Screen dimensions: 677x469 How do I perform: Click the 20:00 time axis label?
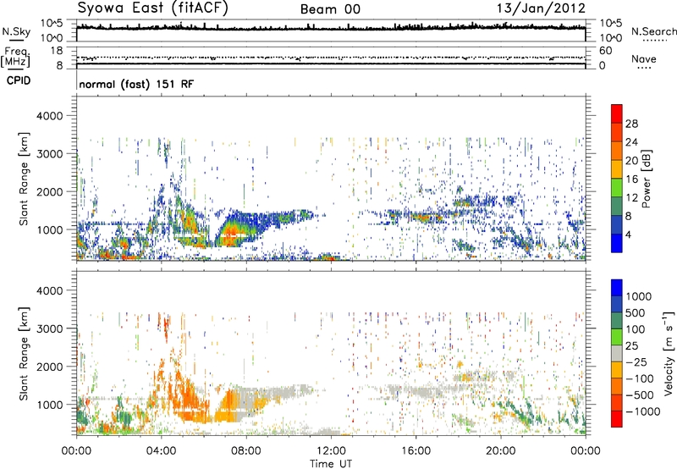pyautogui.click(x=500, y=451)
